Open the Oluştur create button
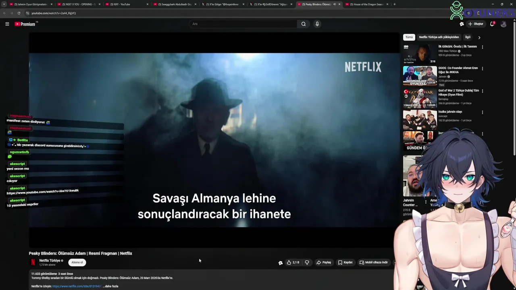The image size is (516, 290). click(476, 24)
